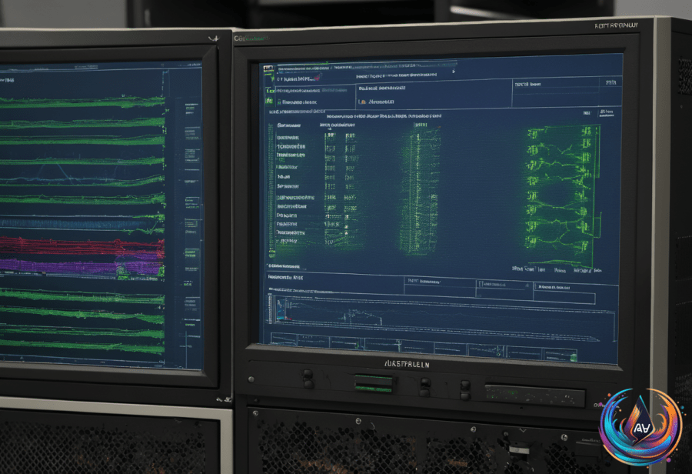Select the purple waveform track on left monitor

pyautogui.click(x=82, y=265)
